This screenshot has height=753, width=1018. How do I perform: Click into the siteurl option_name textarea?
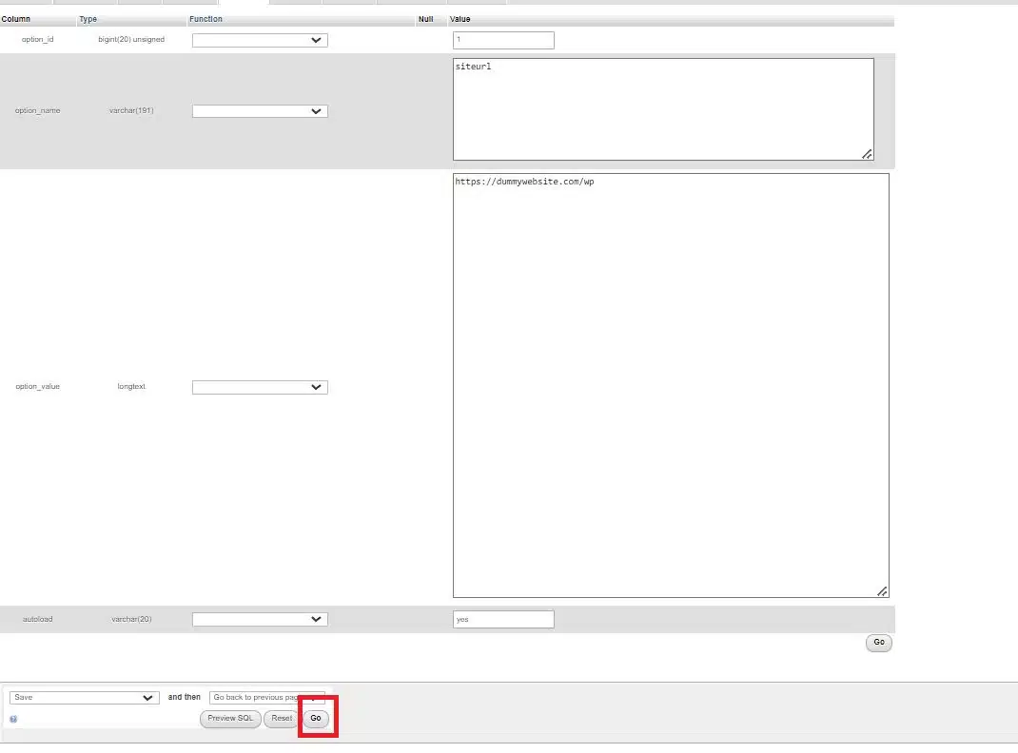662,109
